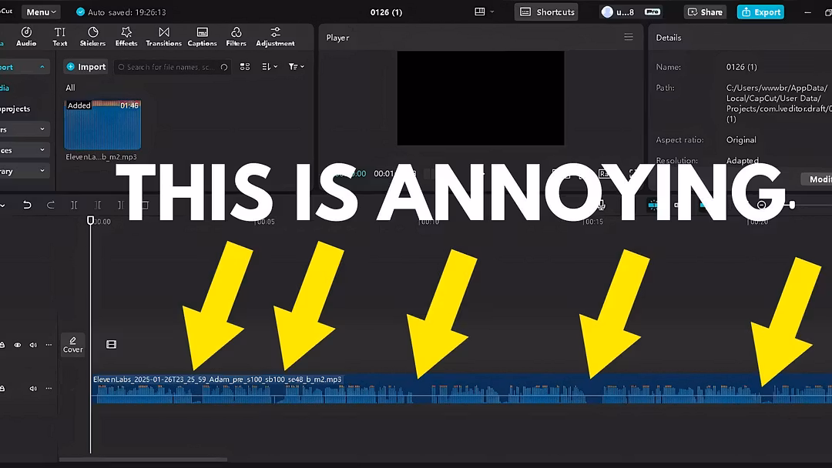Open the media filter dropdown

(296, 67)
